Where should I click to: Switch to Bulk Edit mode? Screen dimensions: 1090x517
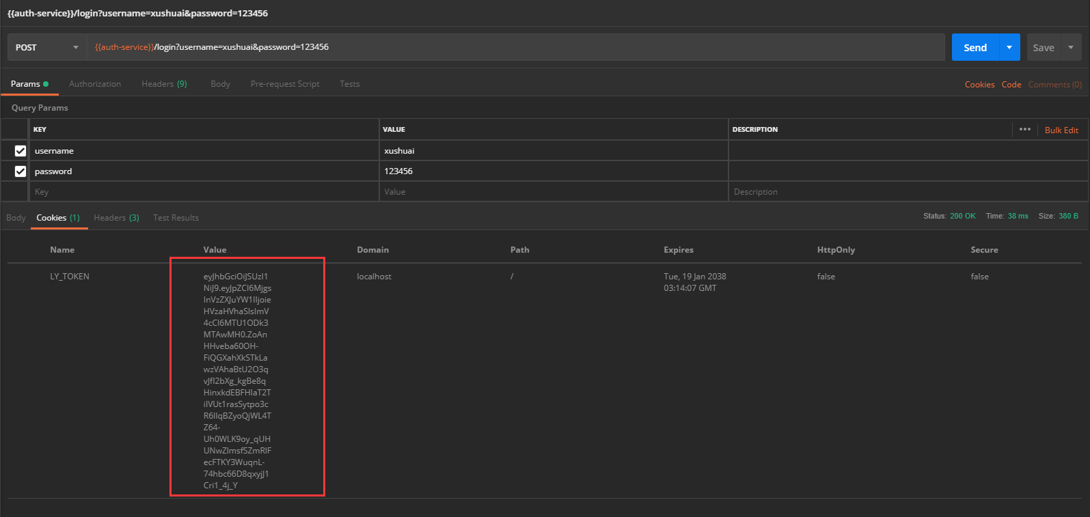pos(1061,130)
